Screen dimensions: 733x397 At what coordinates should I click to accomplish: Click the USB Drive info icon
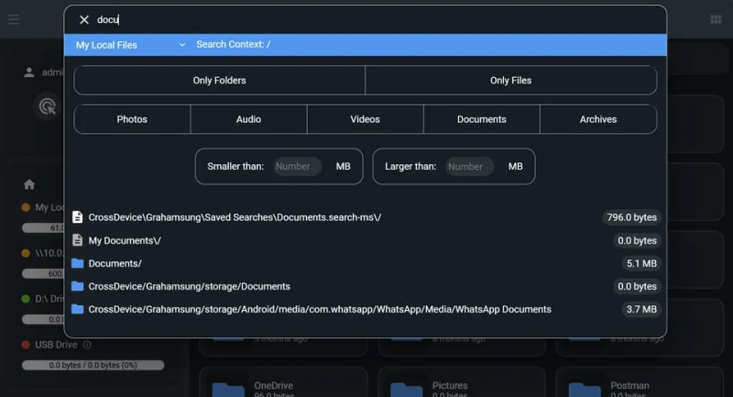tap(87, 345)
